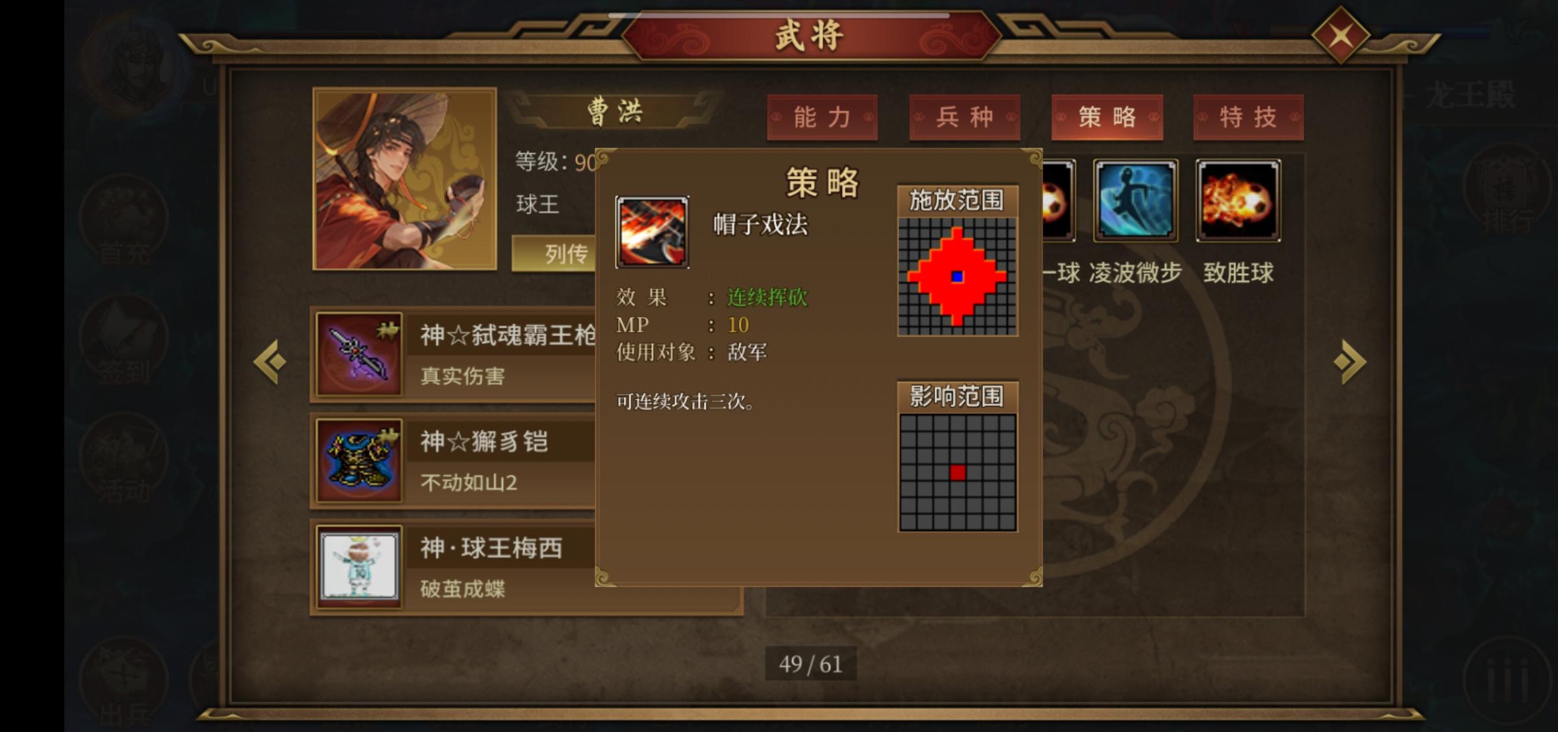Screen dimensions: 1558x732
Task: Open the 神☆獬豸铠 armor icon
Action: [x=359, y=460]
